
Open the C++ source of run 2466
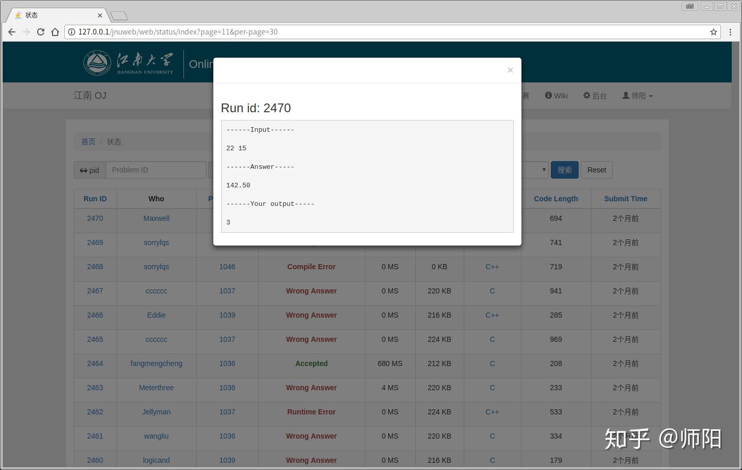492,315
